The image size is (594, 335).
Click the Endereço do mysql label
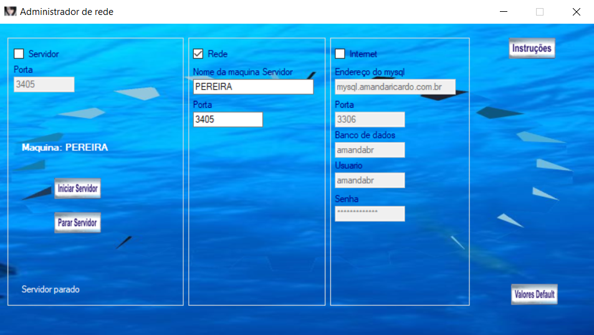point(370,72)
